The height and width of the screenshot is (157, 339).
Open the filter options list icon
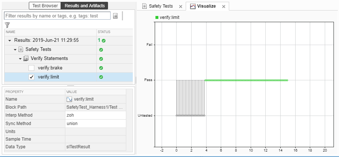pos(115,16)
